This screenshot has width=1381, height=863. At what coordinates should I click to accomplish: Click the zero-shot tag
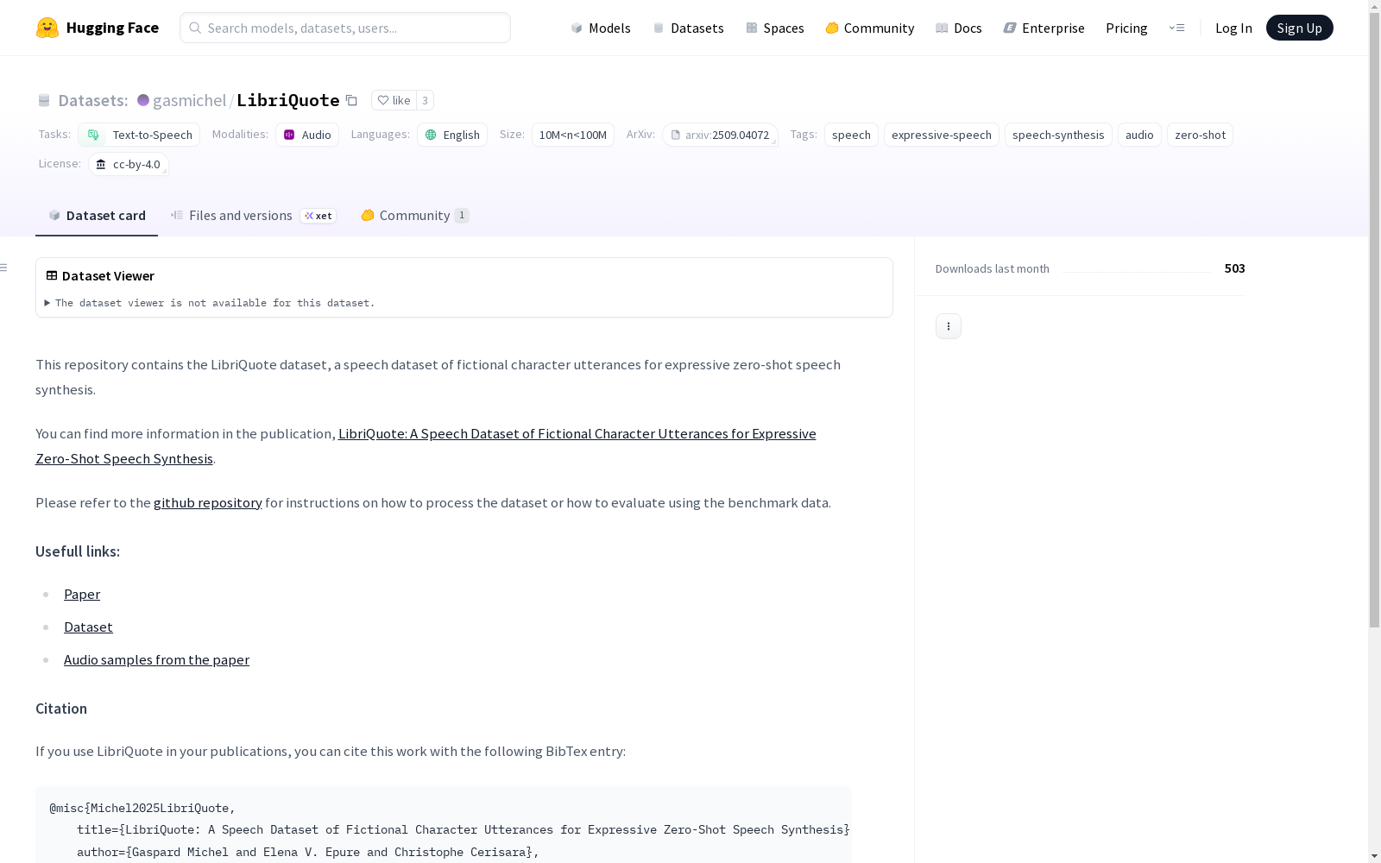(1200, 135)
